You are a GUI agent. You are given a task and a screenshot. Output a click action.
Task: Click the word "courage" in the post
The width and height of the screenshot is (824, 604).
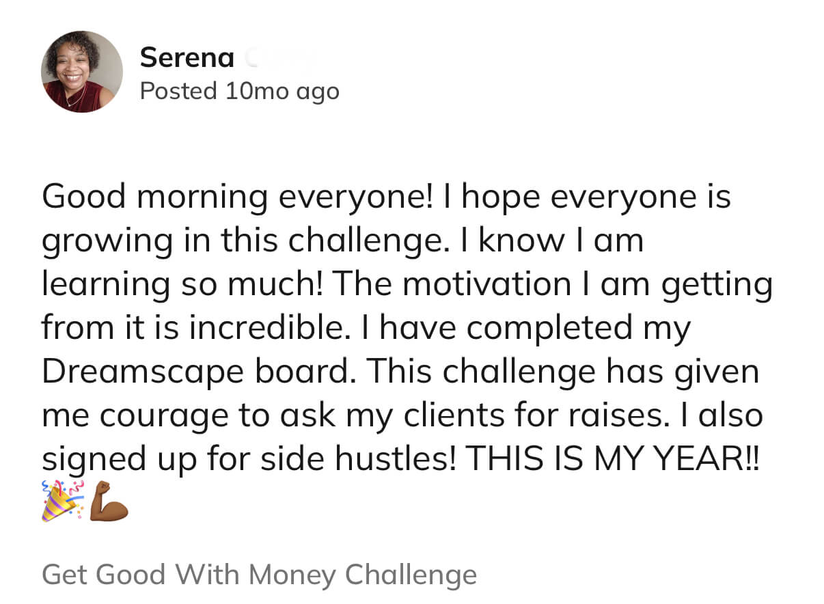[x=155, y=416]
